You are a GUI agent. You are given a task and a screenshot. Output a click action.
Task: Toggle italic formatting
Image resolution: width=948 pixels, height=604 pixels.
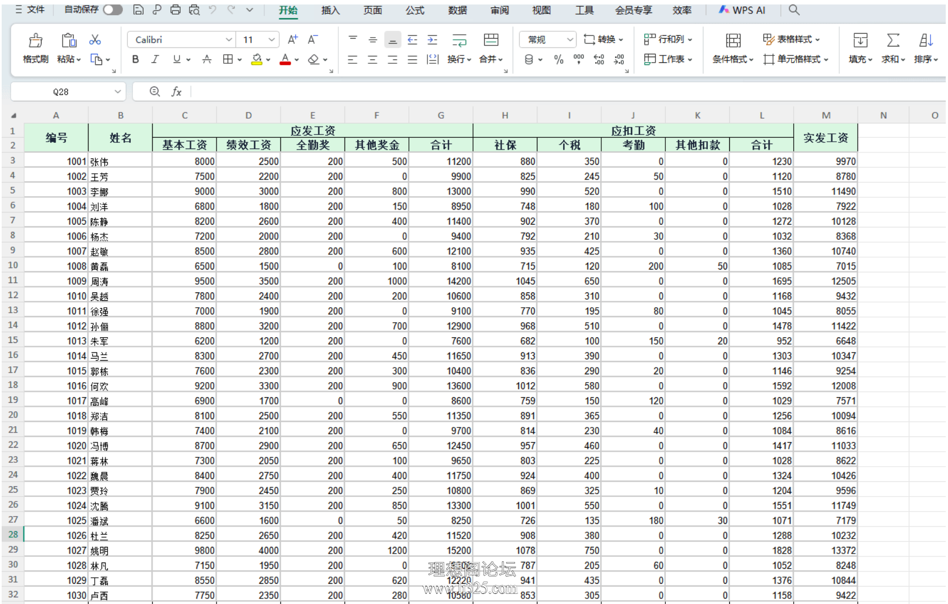[155, 59]
